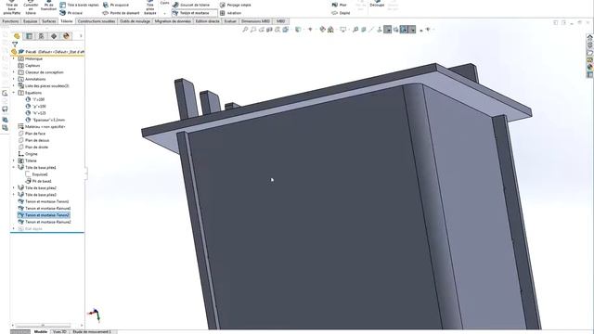Open the Evaluer tab
The image size is (594, 334).
(x=230, y=21)
